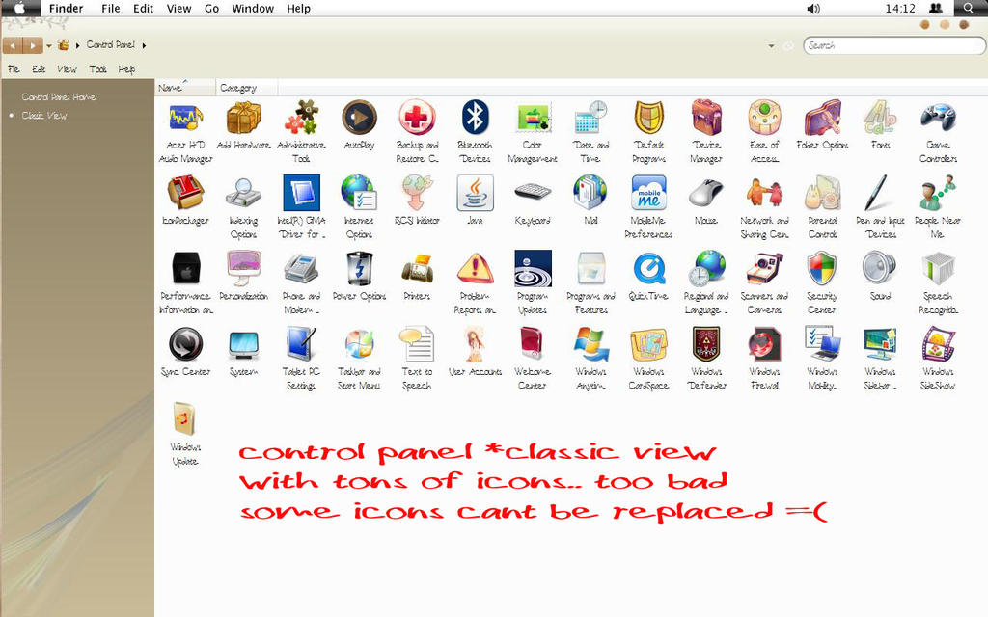Viewport: 988px width, 617px height.
Task: Open the window's View menu
Action: click(67, 69)
